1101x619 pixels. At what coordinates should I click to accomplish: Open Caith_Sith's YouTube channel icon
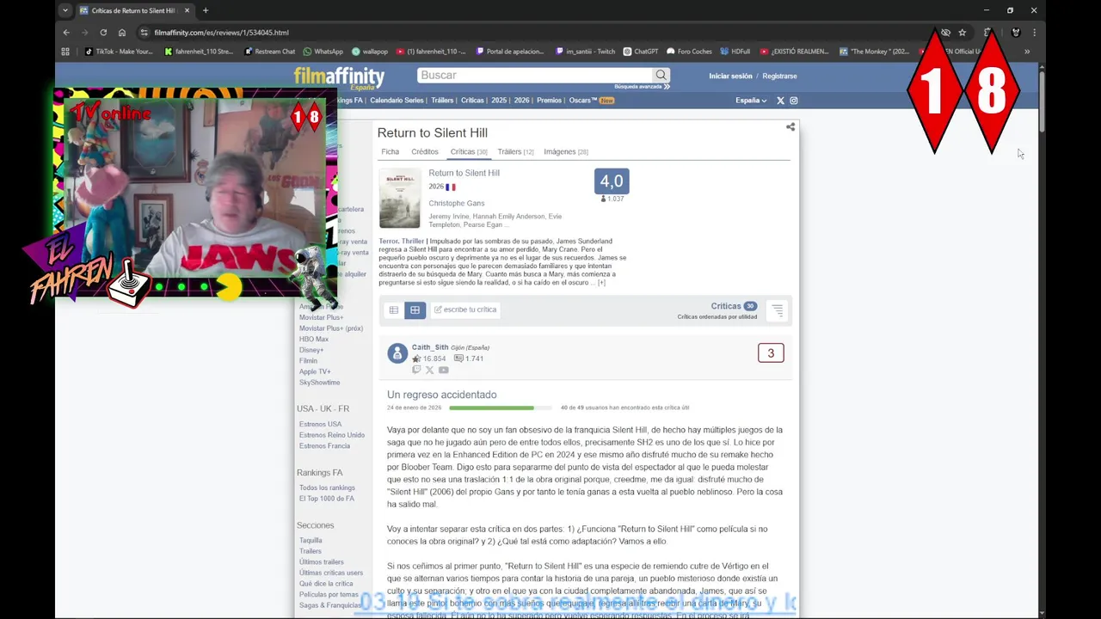pos(443,370)
